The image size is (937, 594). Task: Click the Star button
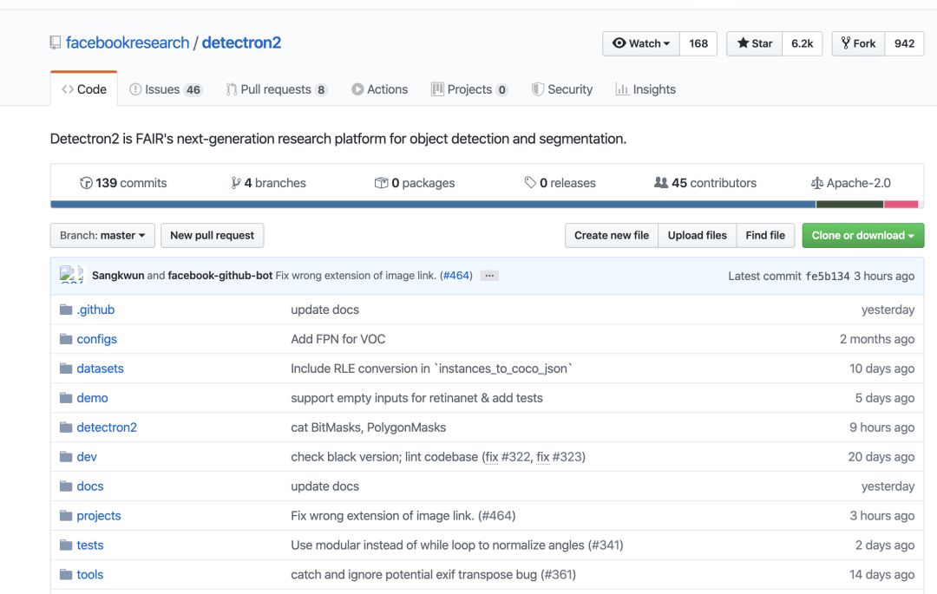tap(754, 43)
